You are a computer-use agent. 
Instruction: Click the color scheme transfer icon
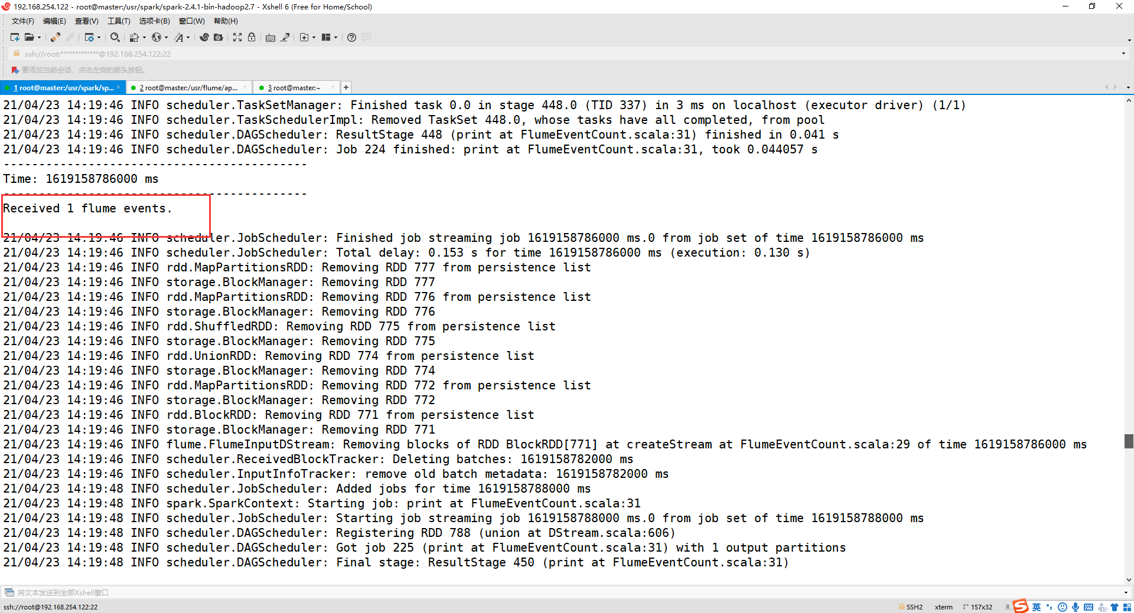point(134,37)
